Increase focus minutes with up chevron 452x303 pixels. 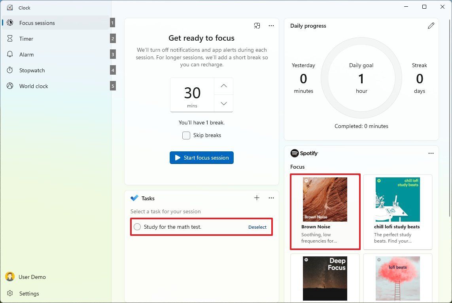click(x=224, y=86)
